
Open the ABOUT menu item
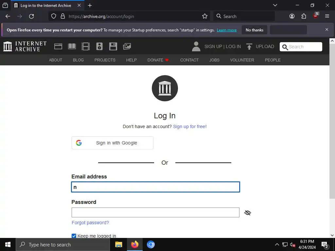coord(56,60)
